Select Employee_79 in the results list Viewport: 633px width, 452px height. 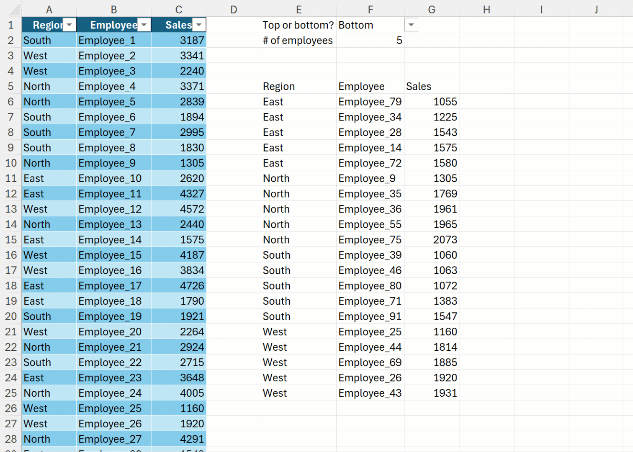(370, 102)
